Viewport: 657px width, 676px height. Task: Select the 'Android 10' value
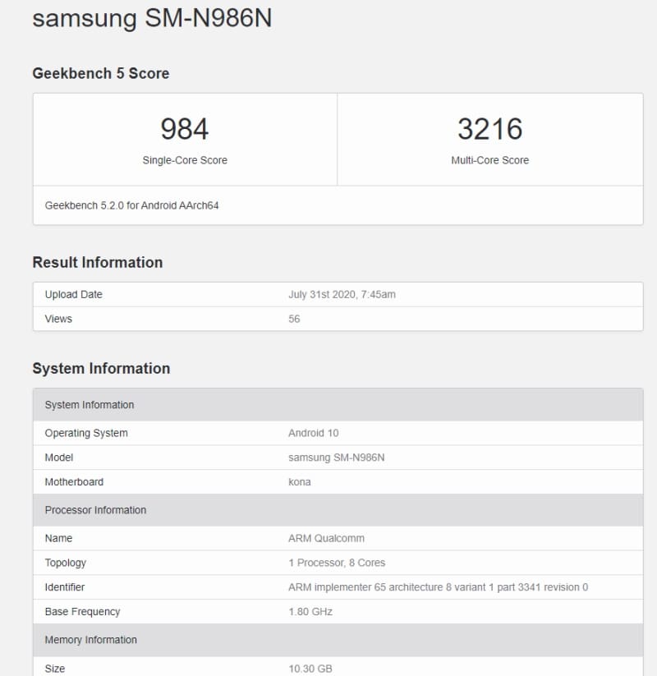coord(314,433)
